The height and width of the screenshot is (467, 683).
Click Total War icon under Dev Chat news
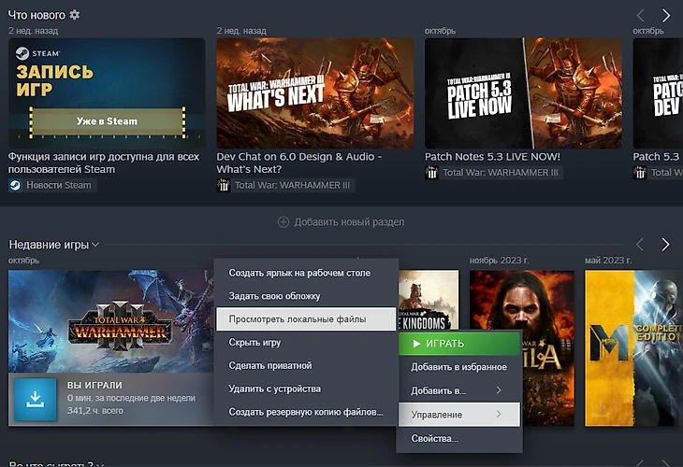[224, 186]
